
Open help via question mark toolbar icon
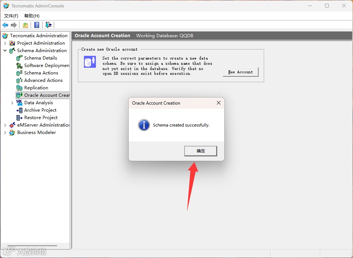click(x=37, y=25)
